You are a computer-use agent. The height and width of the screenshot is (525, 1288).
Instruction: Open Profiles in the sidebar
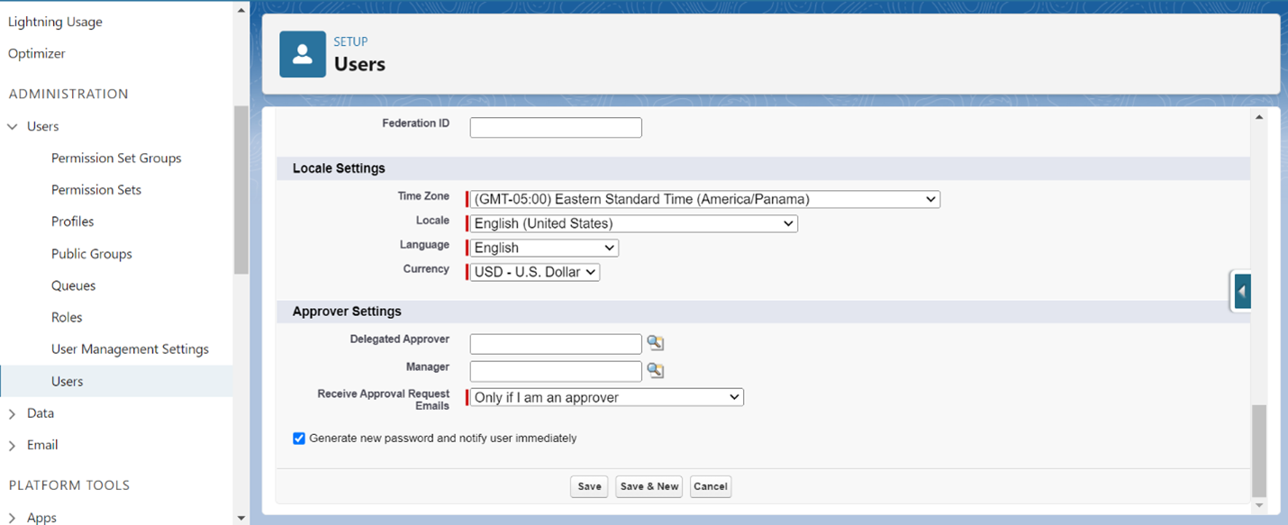pos(73,222)
